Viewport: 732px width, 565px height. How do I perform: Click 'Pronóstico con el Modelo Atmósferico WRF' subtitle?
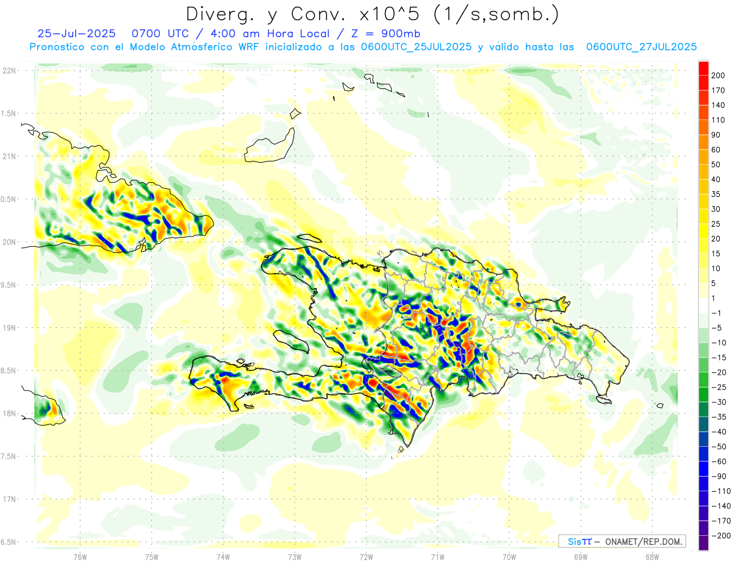click(x=145, y=47)
